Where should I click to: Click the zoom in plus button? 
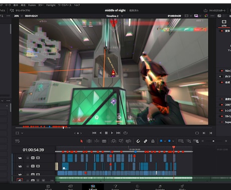click(226, 141)
